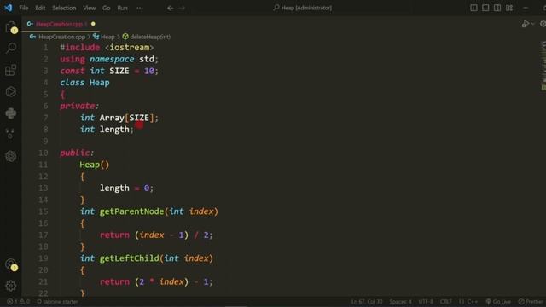Change indentation via Spaces: 4
546x307 pixels.
(400, 301)
